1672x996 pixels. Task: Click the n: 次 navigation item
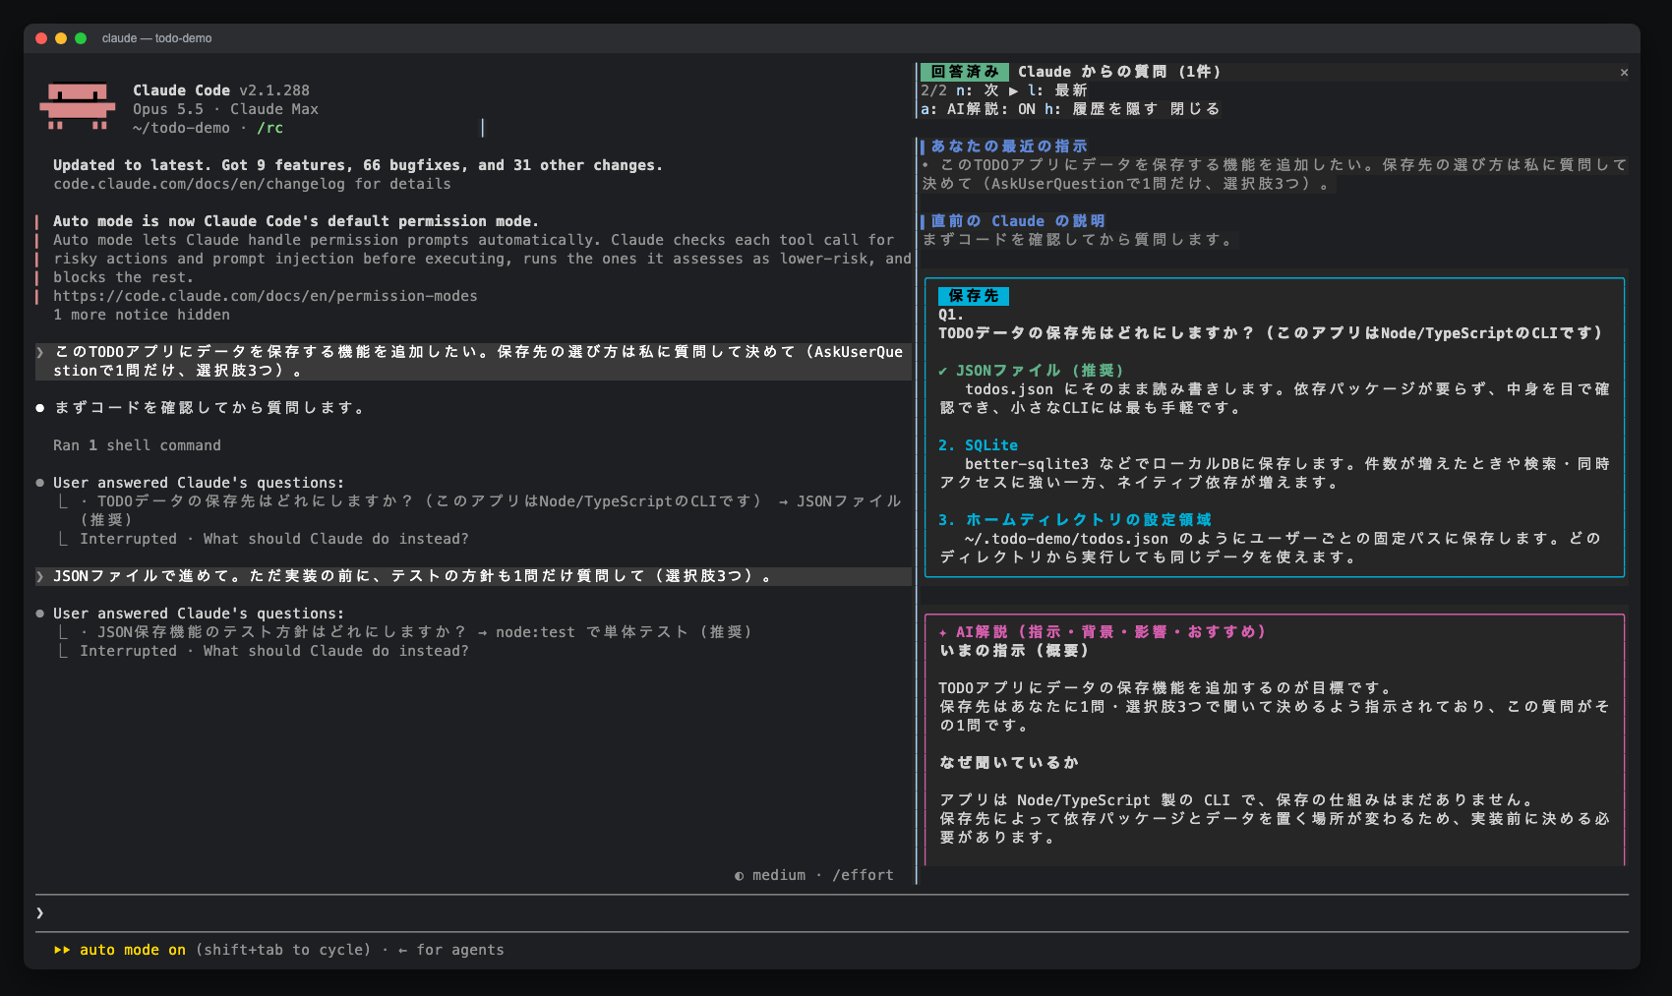click(x=978, y=90)
